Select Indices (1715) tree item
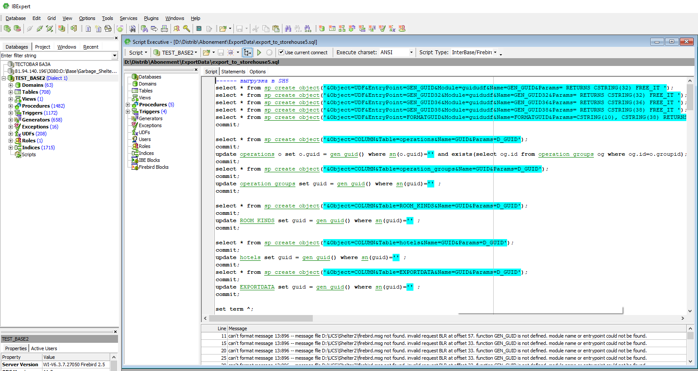Screen dimensions: 698x371 point(38,148)
